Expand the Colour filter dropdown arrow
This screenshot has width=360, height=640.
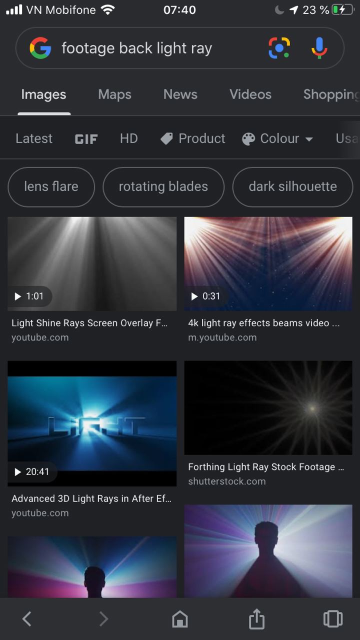point(309,139)
